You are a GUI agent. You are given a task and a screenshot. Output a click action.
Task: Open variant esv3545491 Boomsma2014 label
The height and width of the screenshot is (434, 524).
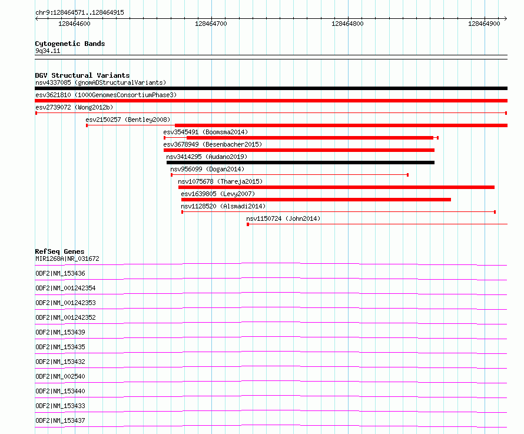tap(205, 132)
